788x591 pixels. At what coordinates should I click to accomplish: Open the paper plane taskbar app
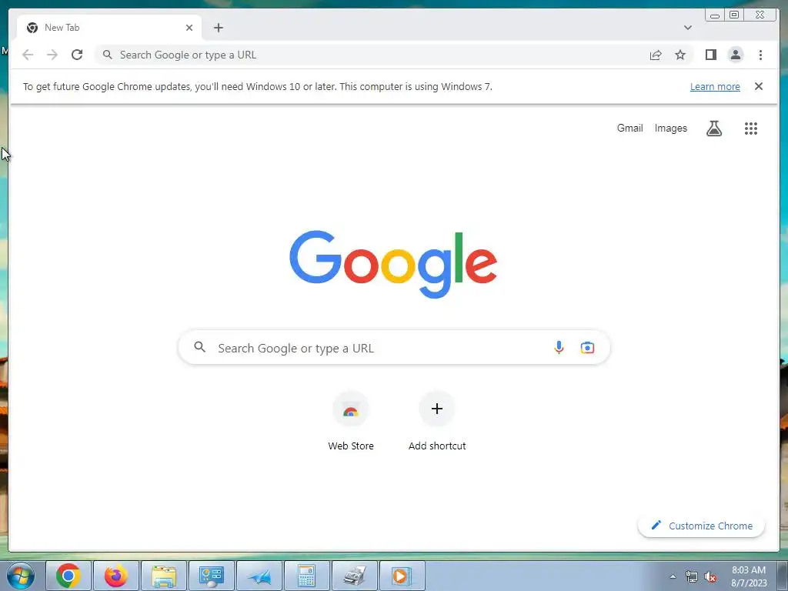259,576
